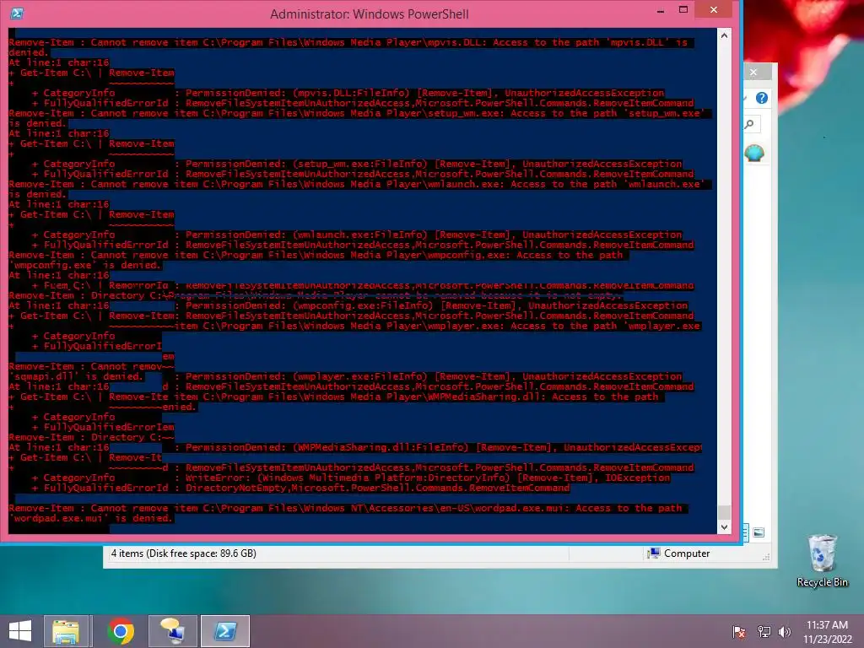
Task: Open File Explorer from the taskbar
Action: pos(66,631)
